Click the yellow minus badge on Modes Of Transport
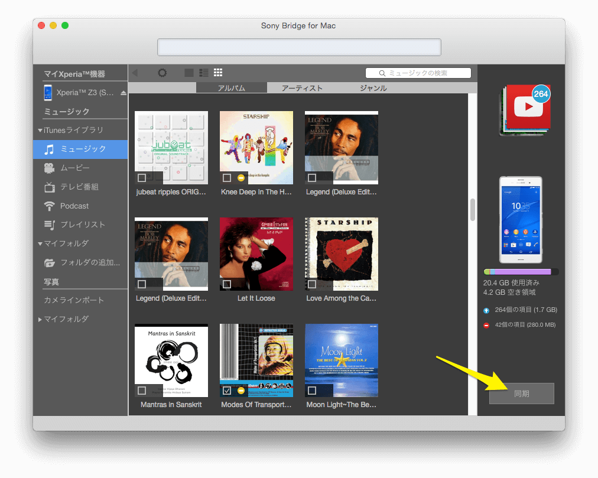The width and height of the screenshot is (598, 478). (x=240, y=391)
